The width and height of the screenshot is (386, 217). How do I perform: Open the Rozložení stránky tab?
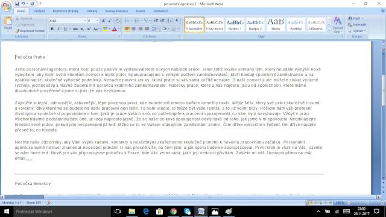coord(66,11)
